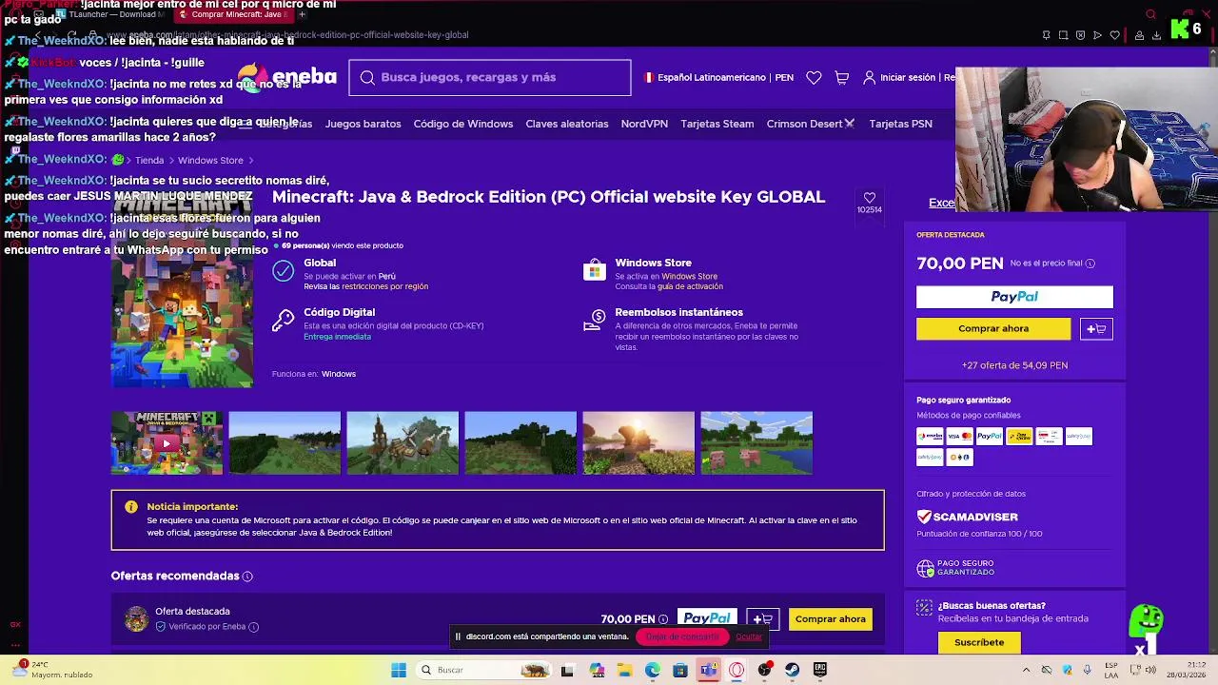Screen dimensions: 1218x685
Task: Play the Minecraft trailer video thumbnail
Action: (x=167, y=443)
